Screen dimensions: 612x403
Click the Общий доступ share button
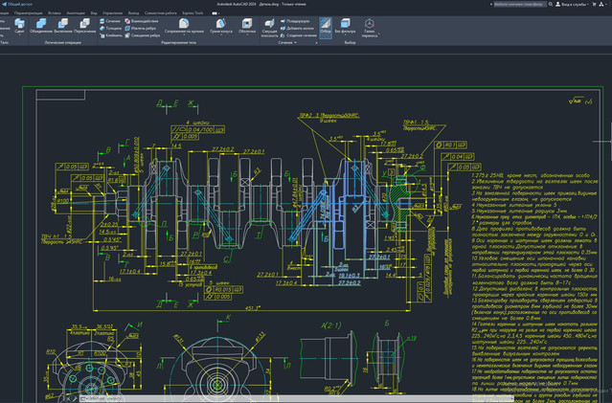tap(17, 4)
